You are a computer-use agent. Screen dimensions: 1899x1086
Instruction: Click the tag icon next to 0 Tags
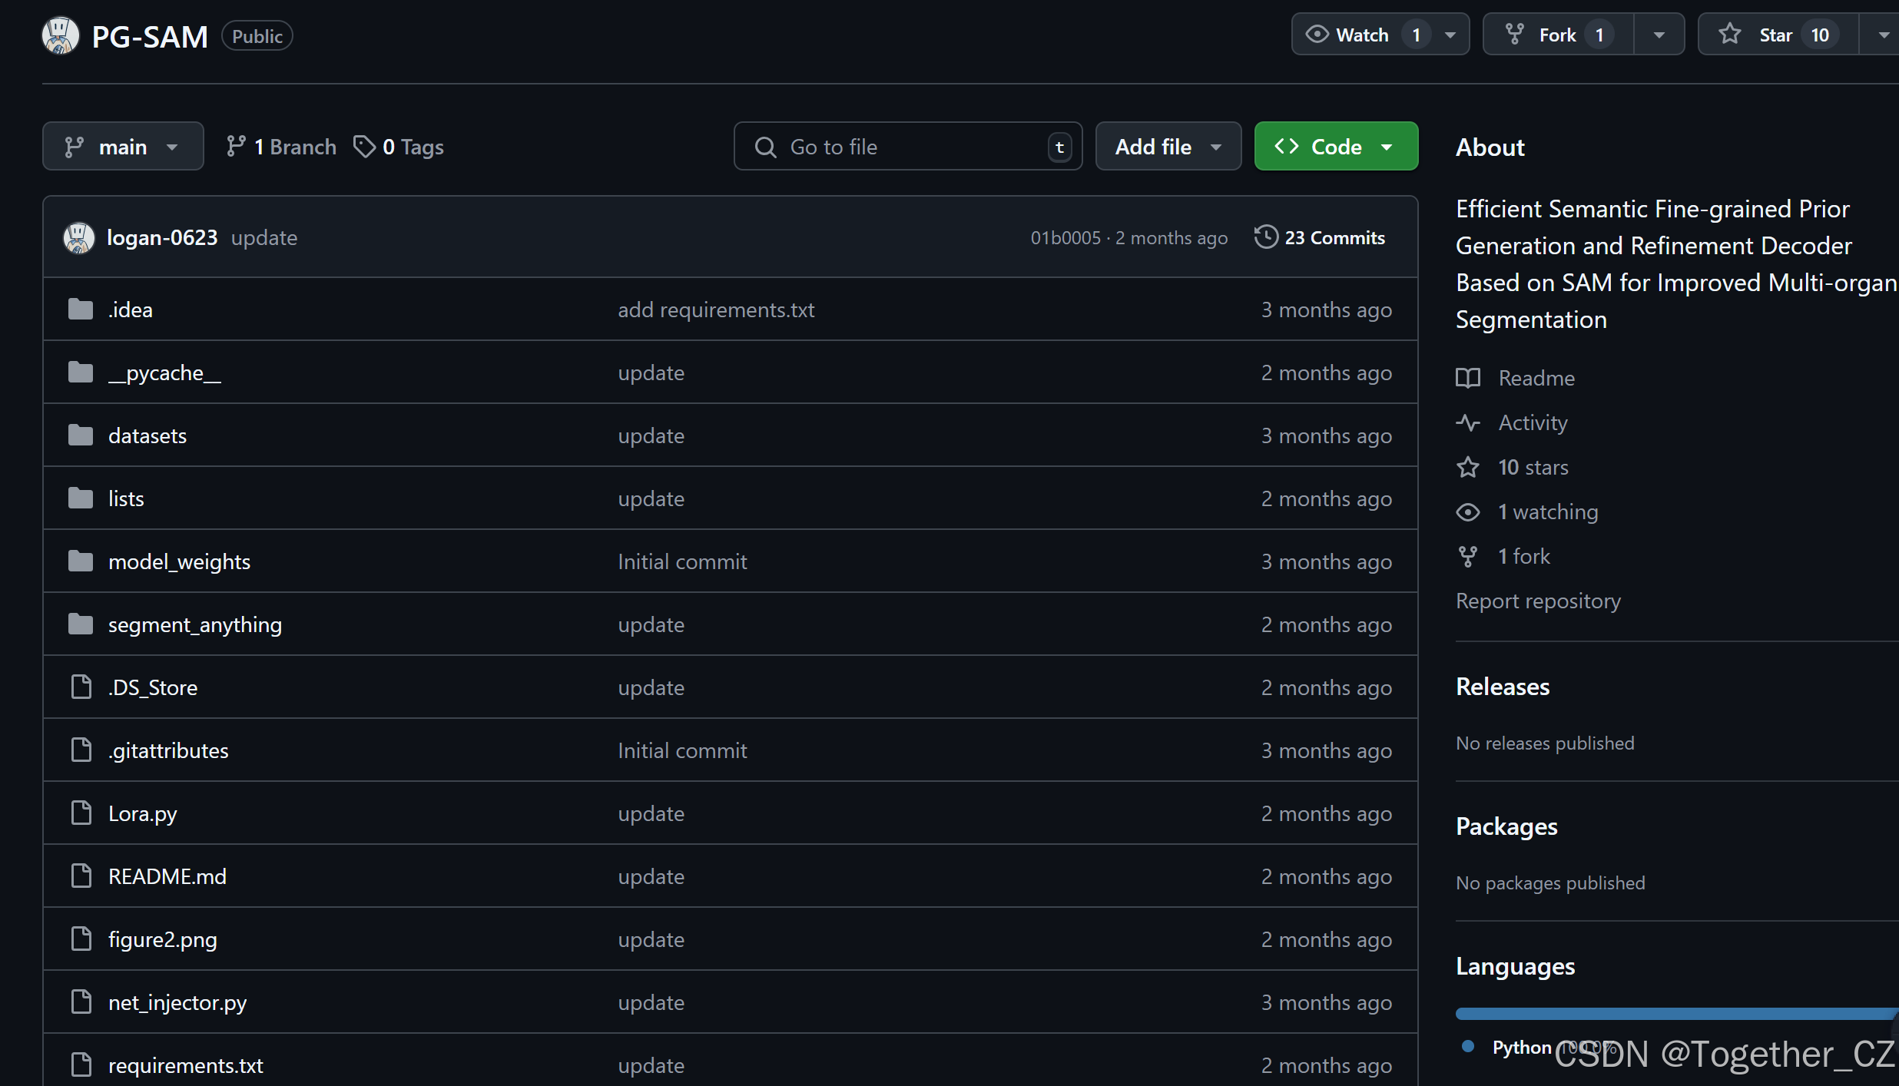coord(363,146)
